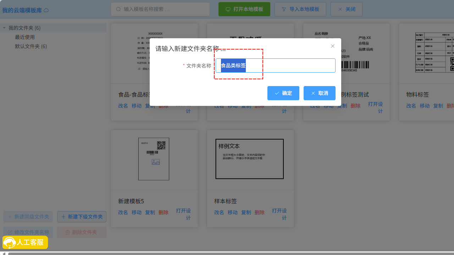Close the new folder dialog
Viewport: 454px width, 255px height.
[x=333, y=46]
